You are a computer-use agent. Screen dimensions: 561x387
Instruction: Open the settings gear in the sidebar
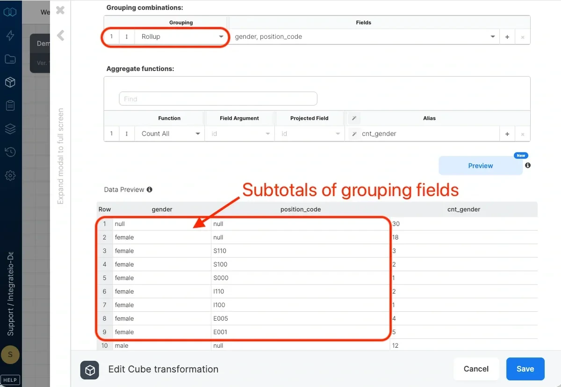click(10, 175)
